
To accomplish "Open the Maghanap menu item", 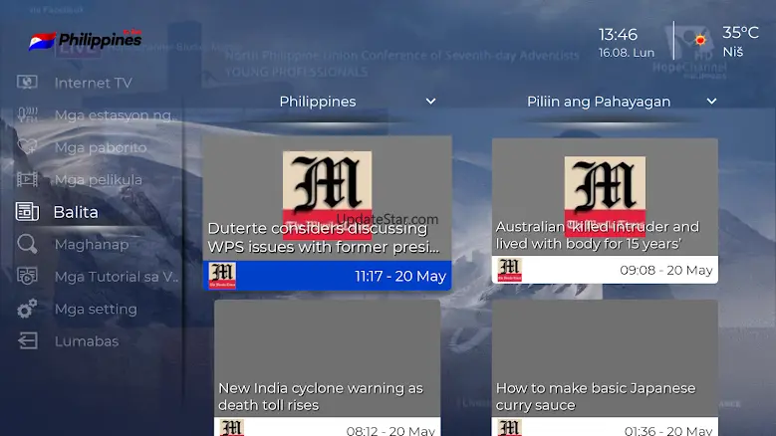I will pos(92,244).
